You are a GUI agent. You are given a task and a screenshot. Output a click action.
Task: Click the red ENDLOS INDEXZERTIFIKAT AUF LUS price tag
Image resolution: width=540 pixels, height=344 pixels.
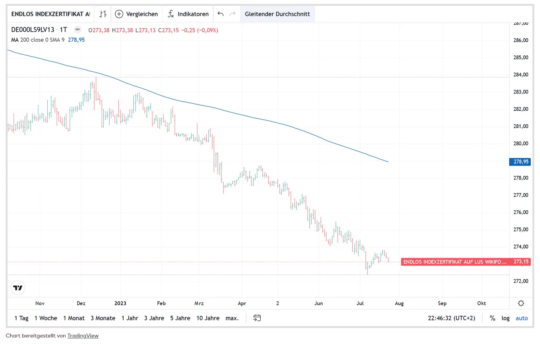[x=455, y=262]
